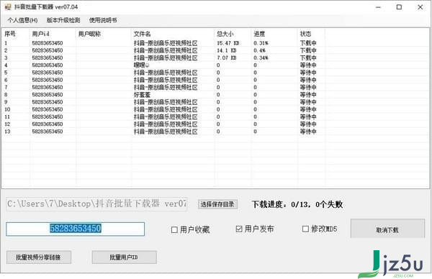This screenshot has height=279, width=432.
Task: Select row number 9 in list
Action: point(6,102)
